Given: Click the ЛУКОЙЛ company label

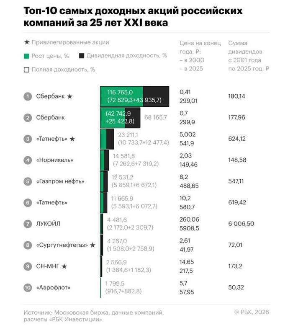Looking at the screenshot, I should [48, 224].
